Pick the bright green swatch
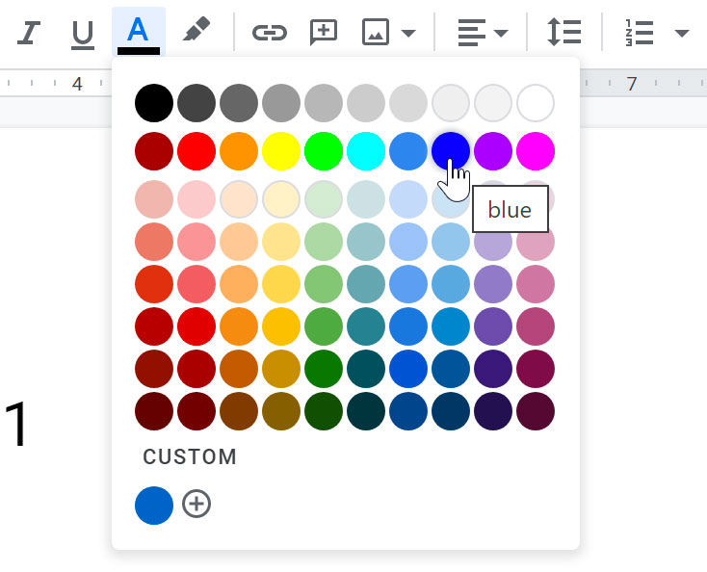The width and height of the screenshot is (707, 572). 324,151
